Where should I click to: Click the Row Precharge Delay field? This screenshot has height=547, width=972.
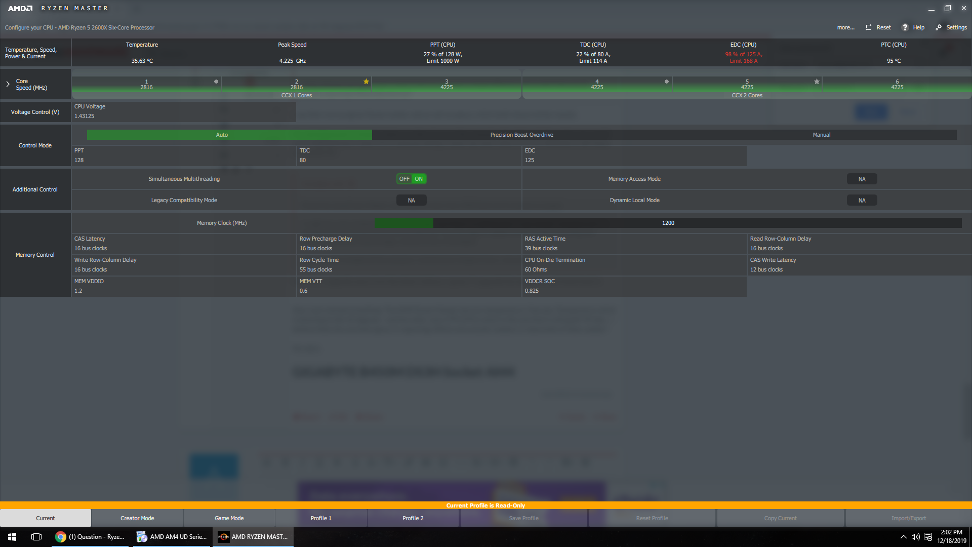(409, 244)
